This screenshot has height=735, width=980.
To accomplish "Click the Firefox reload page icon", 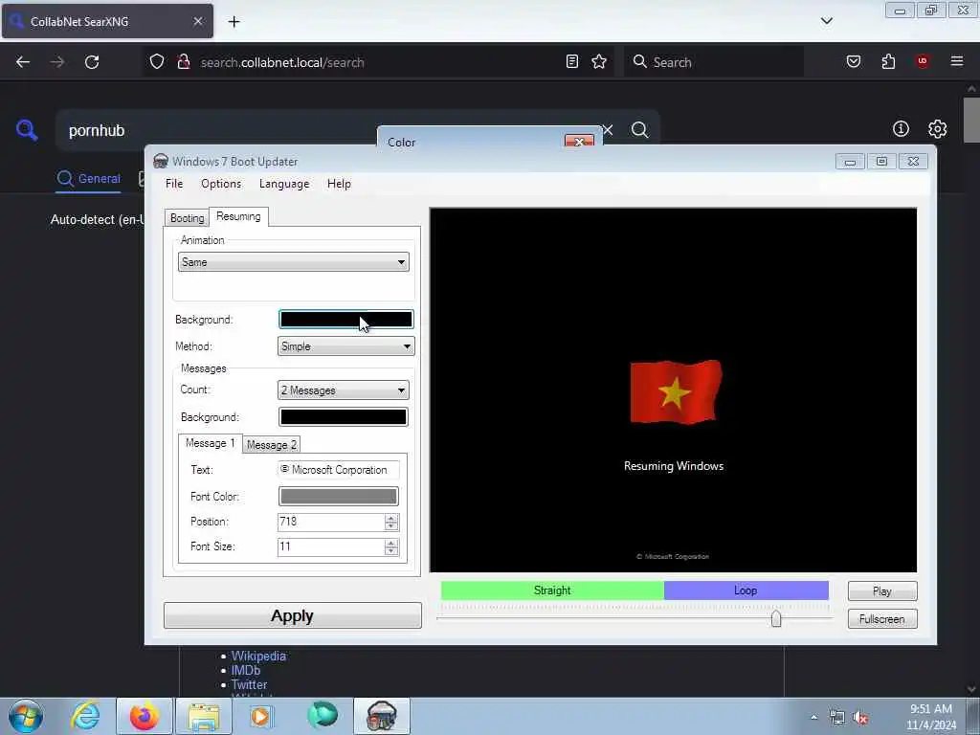I will coord(92,62).
